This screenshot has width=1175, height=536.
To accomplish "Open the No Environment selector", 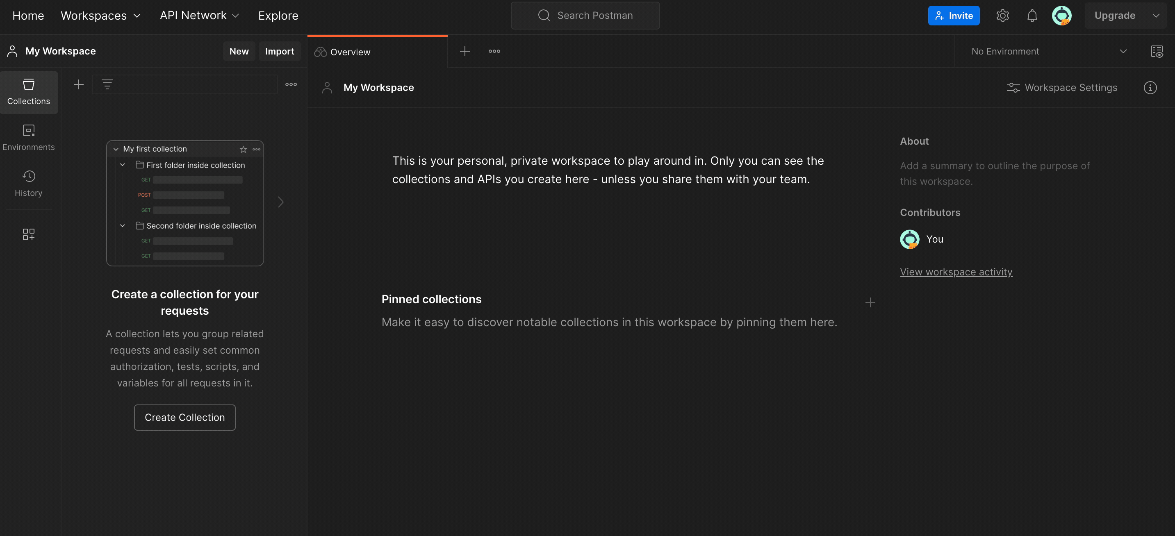I will click(1048, 52).
